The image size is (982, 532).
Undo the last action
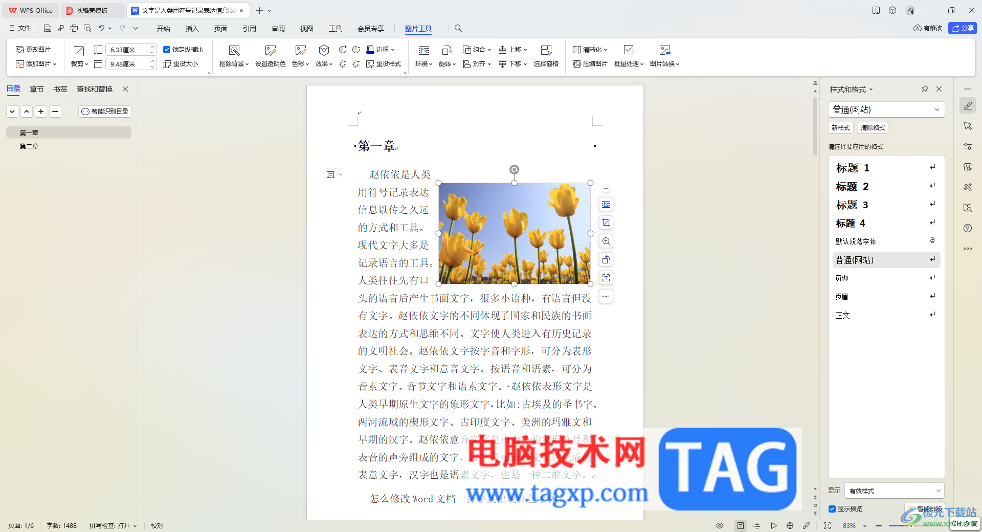coord(102,28)
